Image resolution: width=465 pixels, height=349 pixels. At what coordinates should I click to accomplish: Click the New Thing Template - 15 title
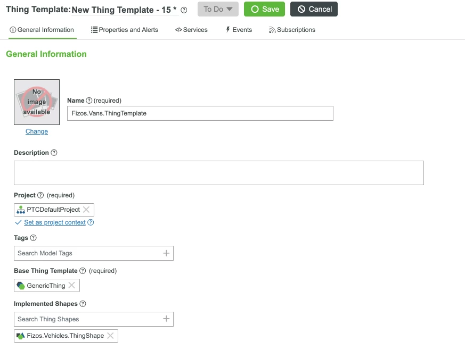tap(124, 10)
